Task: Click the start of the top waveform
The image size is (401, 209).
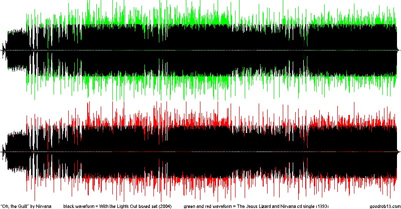Action: coord(5,50)
